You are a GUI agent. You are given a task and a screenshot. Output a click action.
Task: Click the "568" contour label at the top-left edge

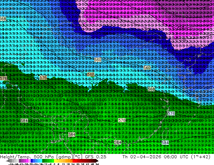(x=3, y=19)
